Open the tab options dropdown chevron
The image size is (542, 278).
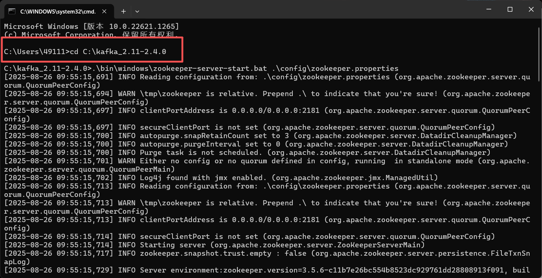[137, 11]
